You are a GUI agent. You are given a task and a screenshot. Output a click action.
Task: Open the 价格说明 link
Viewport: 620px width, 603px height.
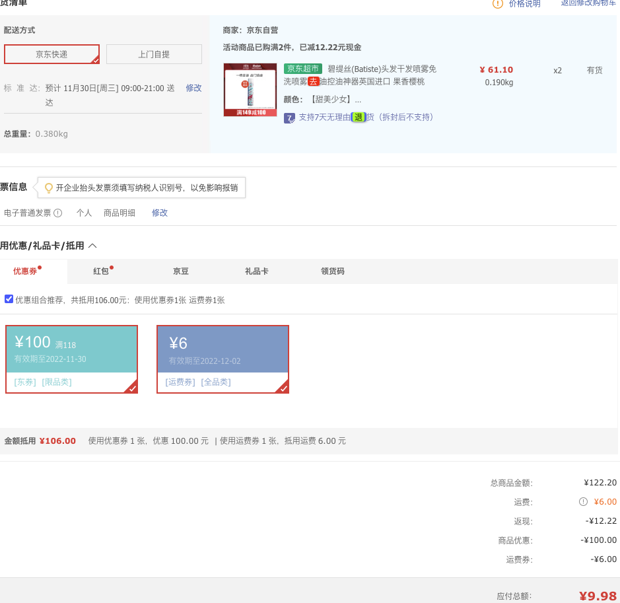524,4
